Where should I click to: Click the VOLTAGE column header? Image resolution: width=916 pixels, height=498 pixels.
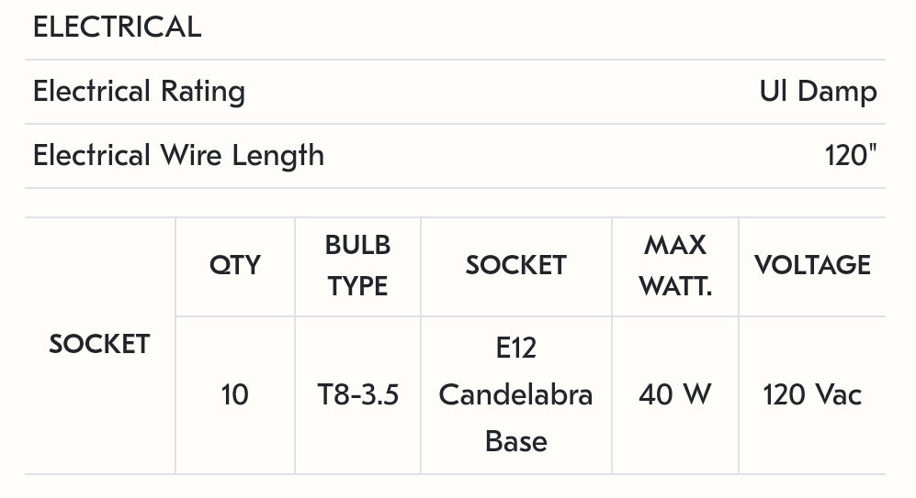coord(812,265)
